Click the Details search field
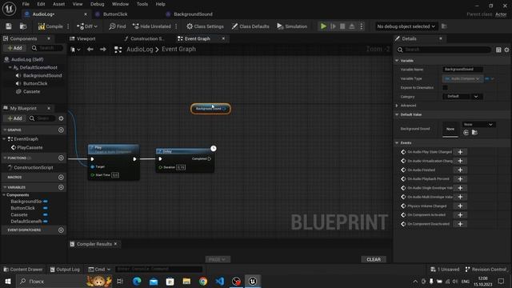Viewport: 512px width, 288px height. (x=444, y=50)
